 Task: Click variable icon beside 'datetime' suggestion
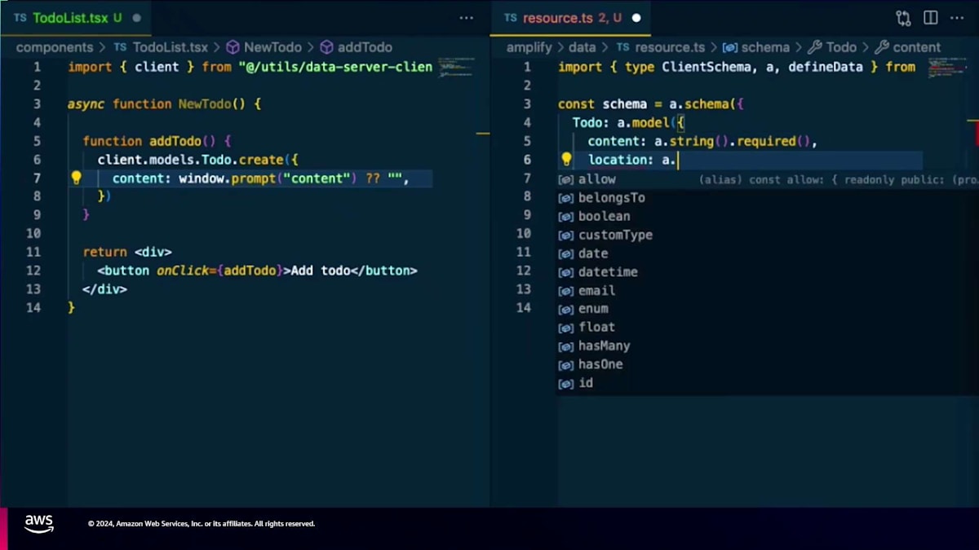[565, 273]
